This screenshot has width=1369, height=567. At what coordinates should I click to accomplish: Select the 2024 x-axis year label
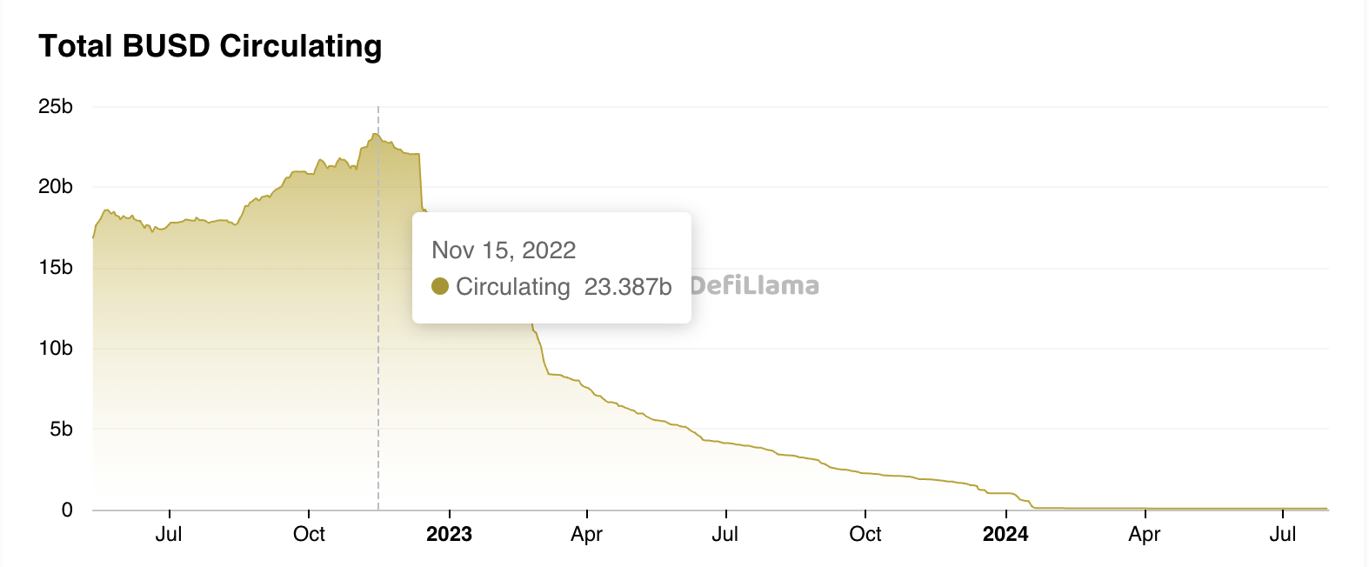[1005, 534]
